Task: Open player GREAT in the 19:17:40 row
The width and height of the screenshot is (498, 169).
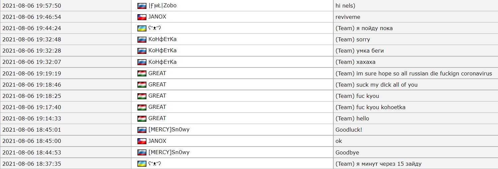Action: 157,107
